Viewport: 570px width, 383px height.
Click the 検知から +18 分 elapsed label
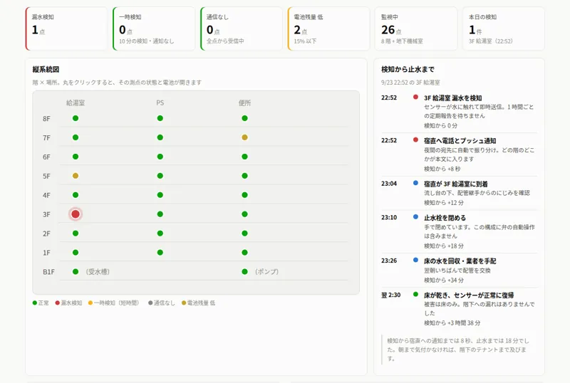click(444, 246)
